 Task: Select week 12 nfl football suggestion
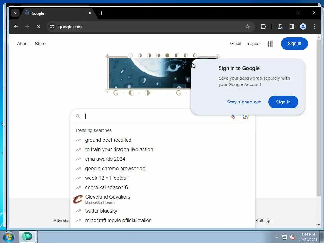tap(162, 178)
